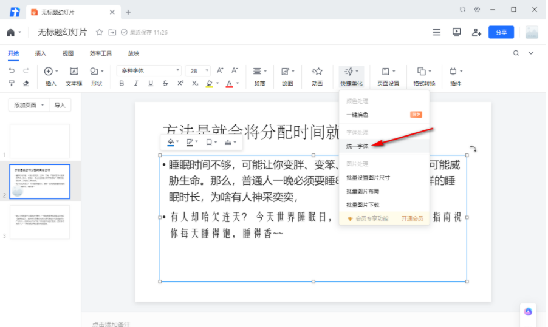Click the 开通会员 link
This screenshot has height=327, width=548.
click(412, 218)
